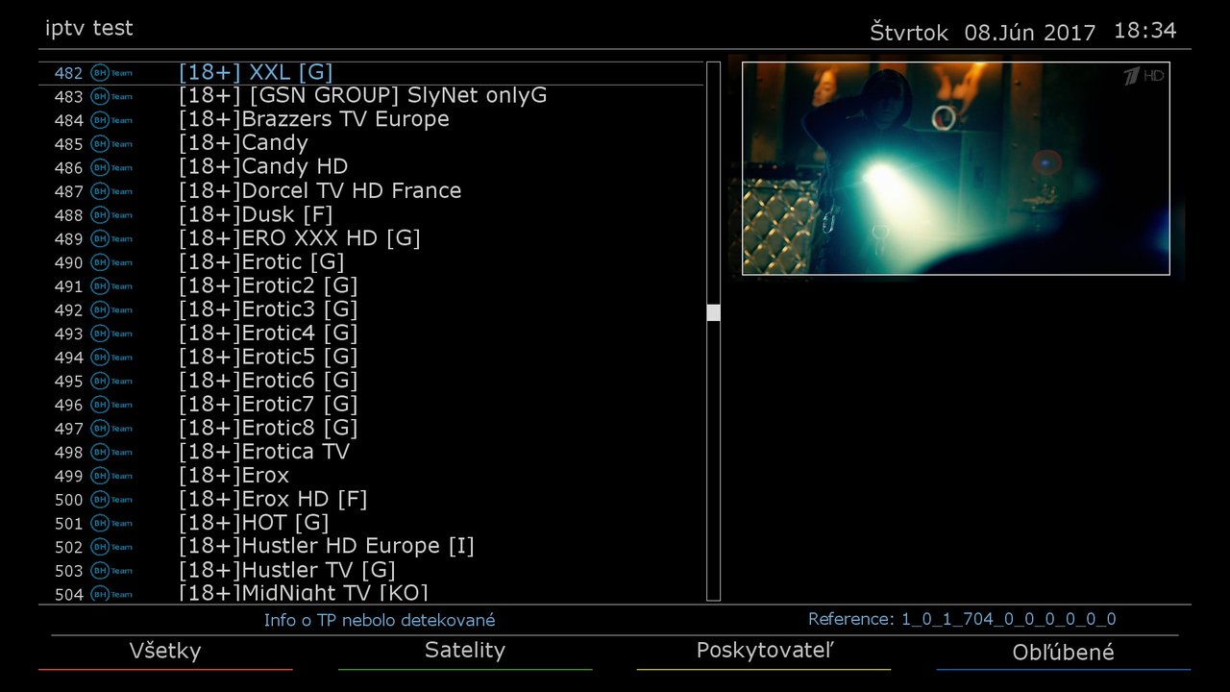Click the 18:34 clock
This screenshot has height=692, width=1230.
(1145, 31)
